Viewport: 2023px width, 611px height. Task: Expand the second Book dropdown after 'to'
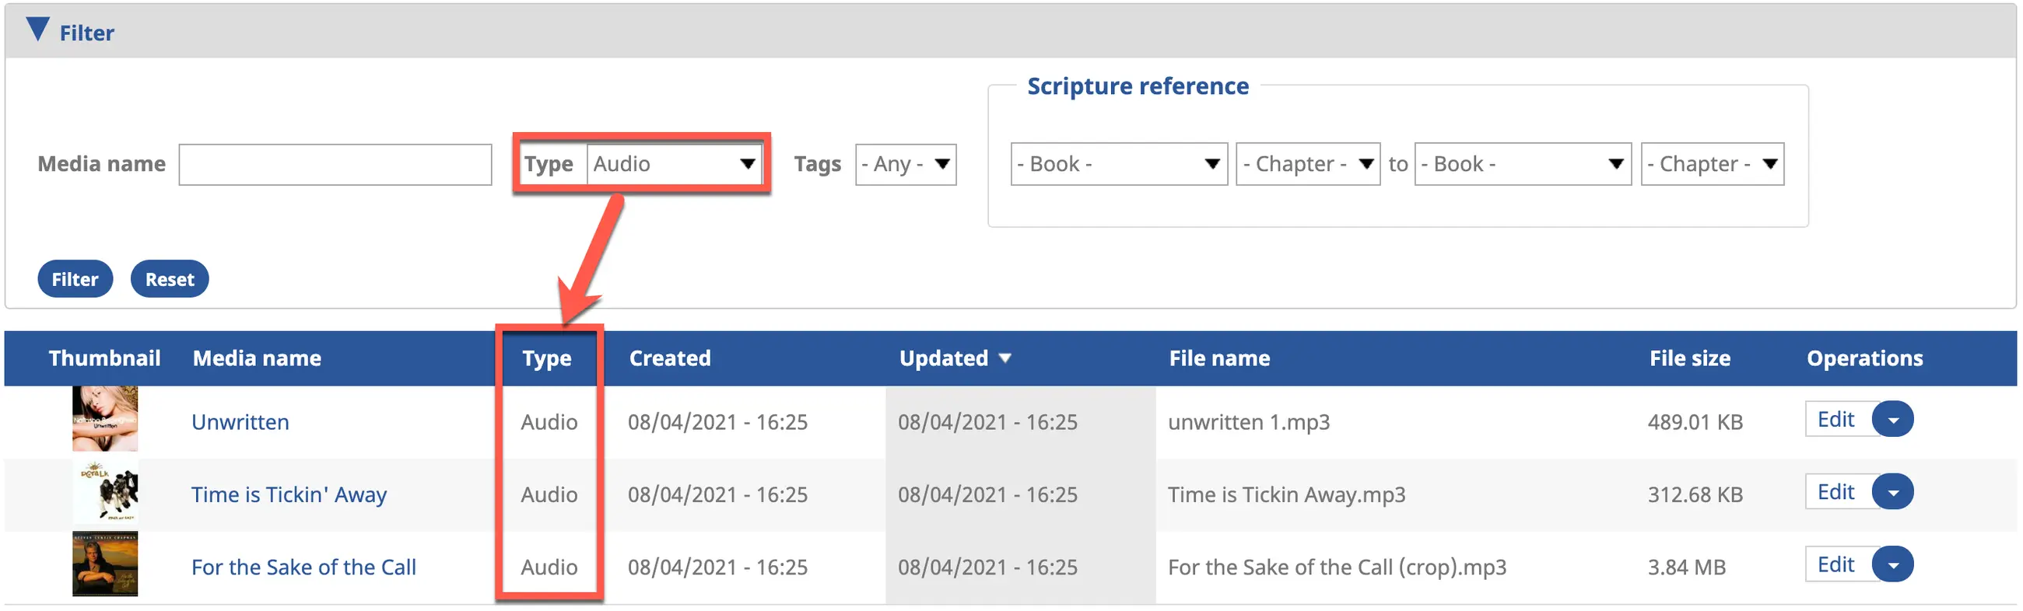click(x=1521, y=165)
